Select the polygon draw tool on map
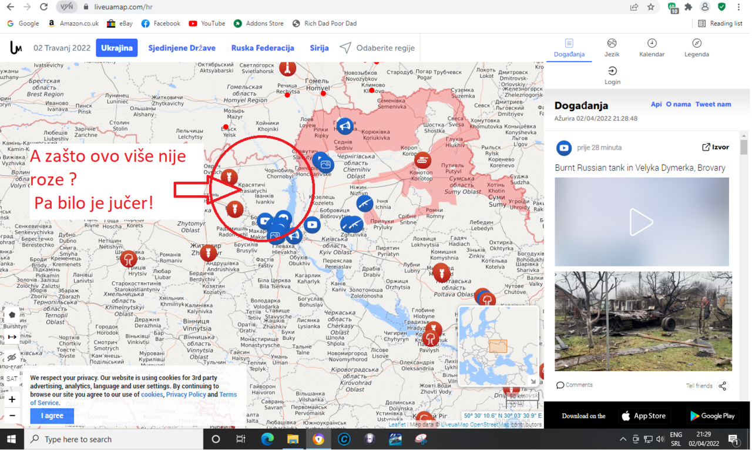The height and width of the screenshot is (450, 752). pos(12,315)
